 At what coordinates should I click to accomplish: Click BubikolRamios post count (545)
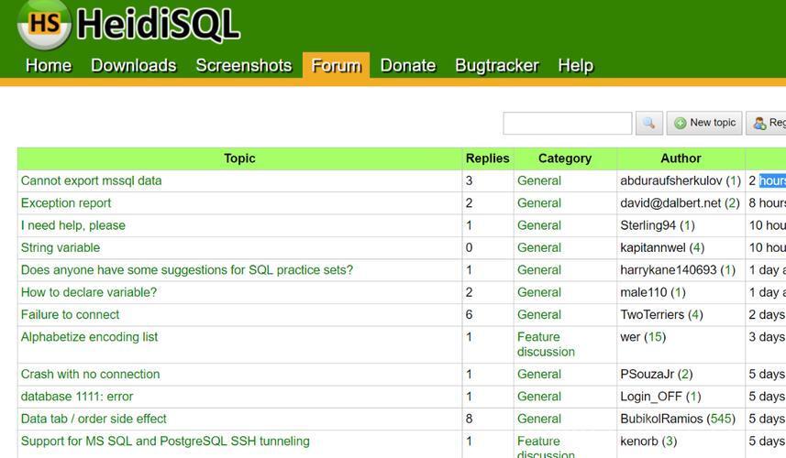click(721, 419)
